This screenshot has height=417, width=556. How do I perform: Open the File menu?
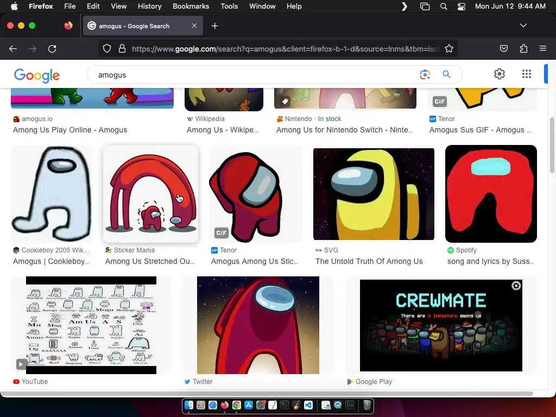pyautogui.click(x=70, y=6)
